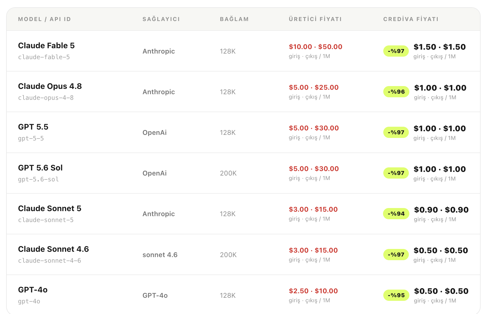
Task: Click the -%97 badge in GPT 5.5 row
Action: pos(396,132)
